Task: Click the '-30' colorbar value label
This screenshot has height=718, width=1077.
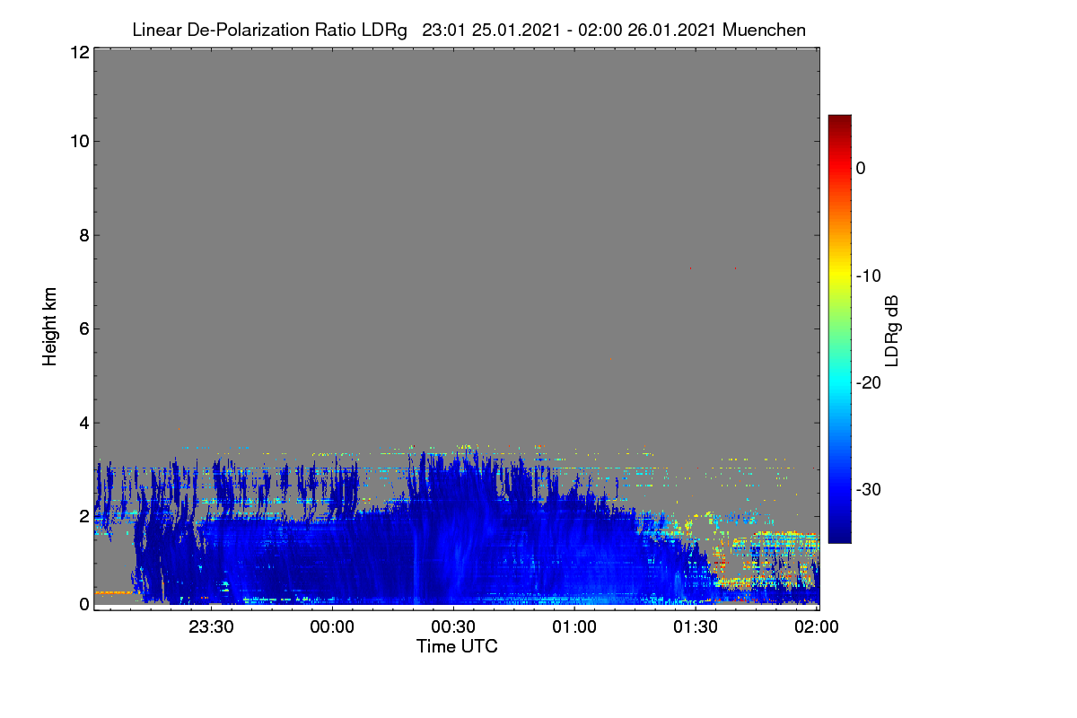Action: [x=869, y=490]
